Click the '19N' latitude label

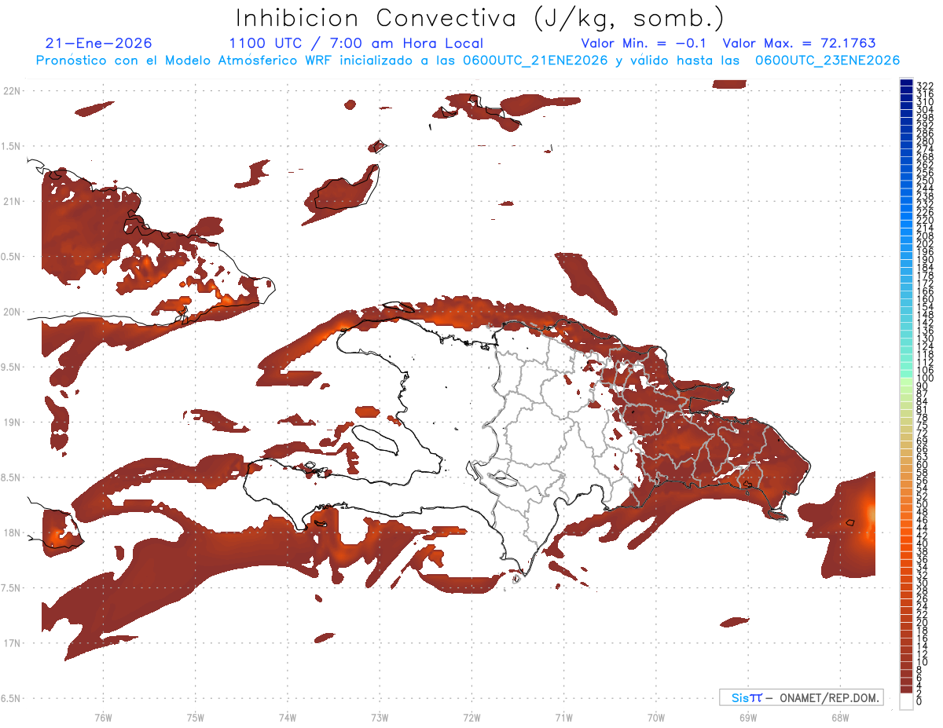pyautogui.click(x=12, y=422)
